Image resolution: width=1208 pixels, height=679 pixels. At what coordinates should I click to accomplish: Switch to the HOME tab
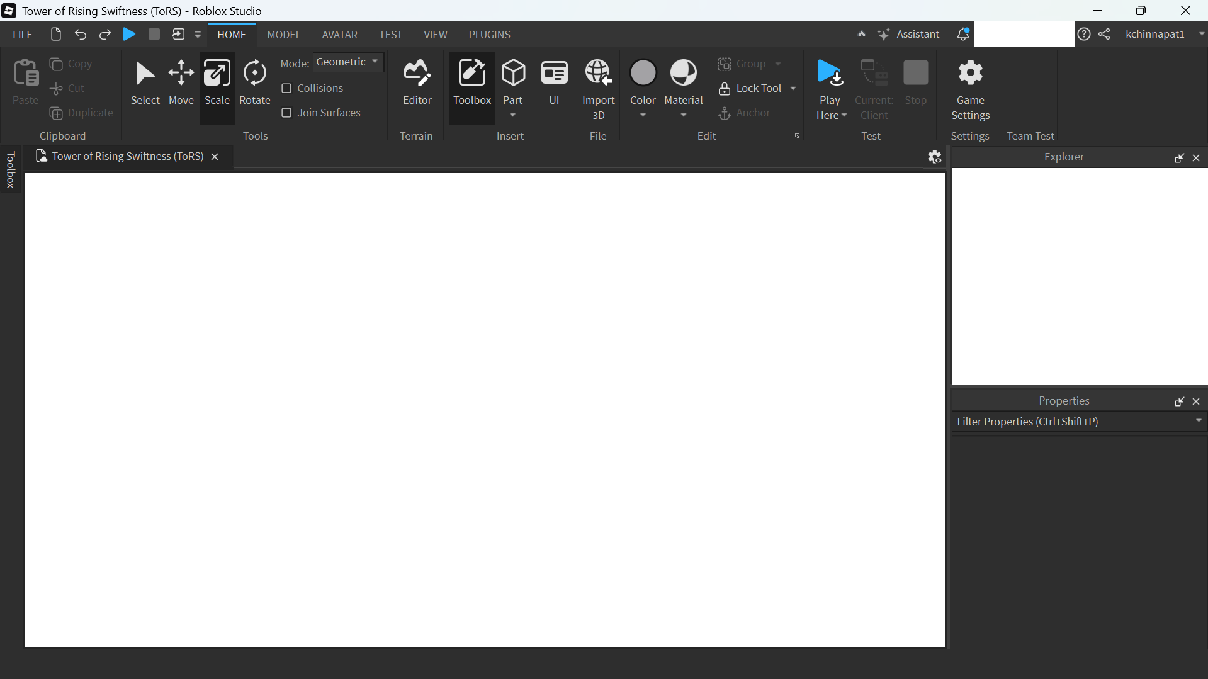click(232, 35)
